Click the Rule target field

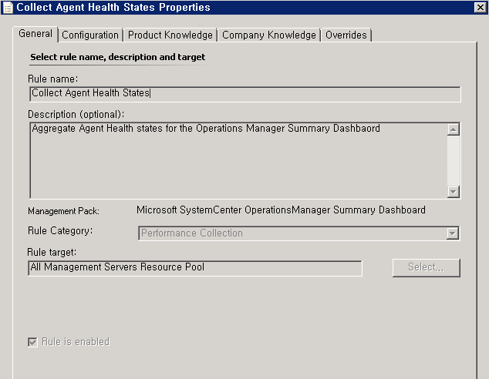[195, 268]
